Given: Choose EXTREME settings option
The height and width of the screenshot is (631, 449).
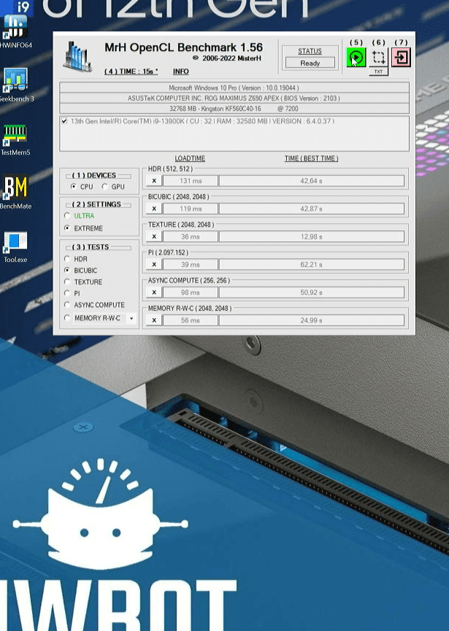Looking at the screenshot, I should coord(67,228).
